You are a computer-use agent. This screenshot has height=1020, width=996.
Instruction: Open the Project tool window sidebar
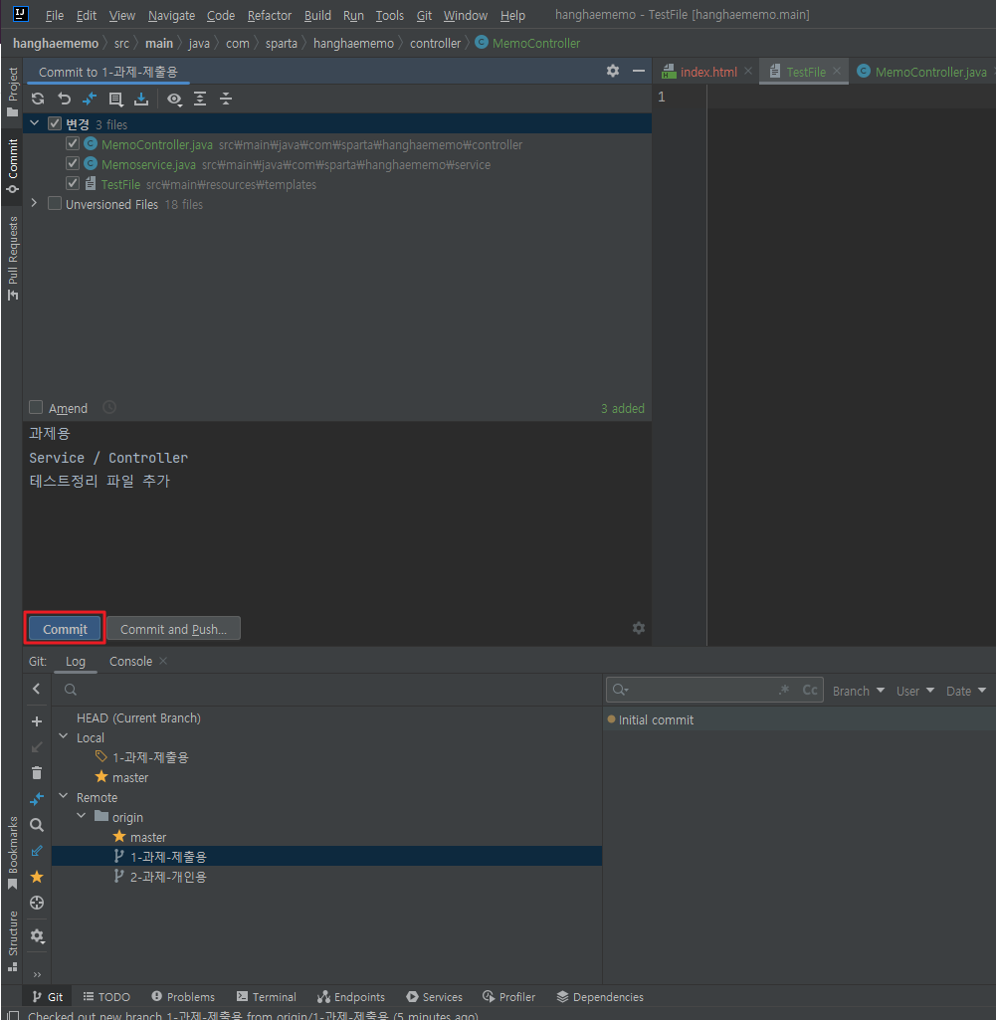[12, 92]
